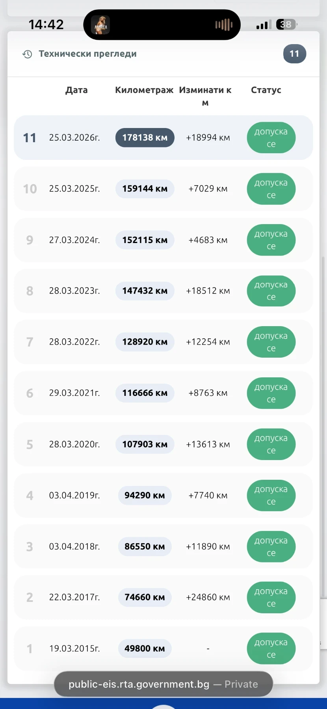
Task: Click the 147432 км mileage pill
Action: coord(145,291)
